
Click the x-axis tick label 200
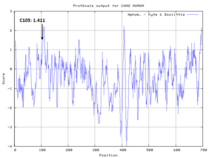[x=68, y=150]
